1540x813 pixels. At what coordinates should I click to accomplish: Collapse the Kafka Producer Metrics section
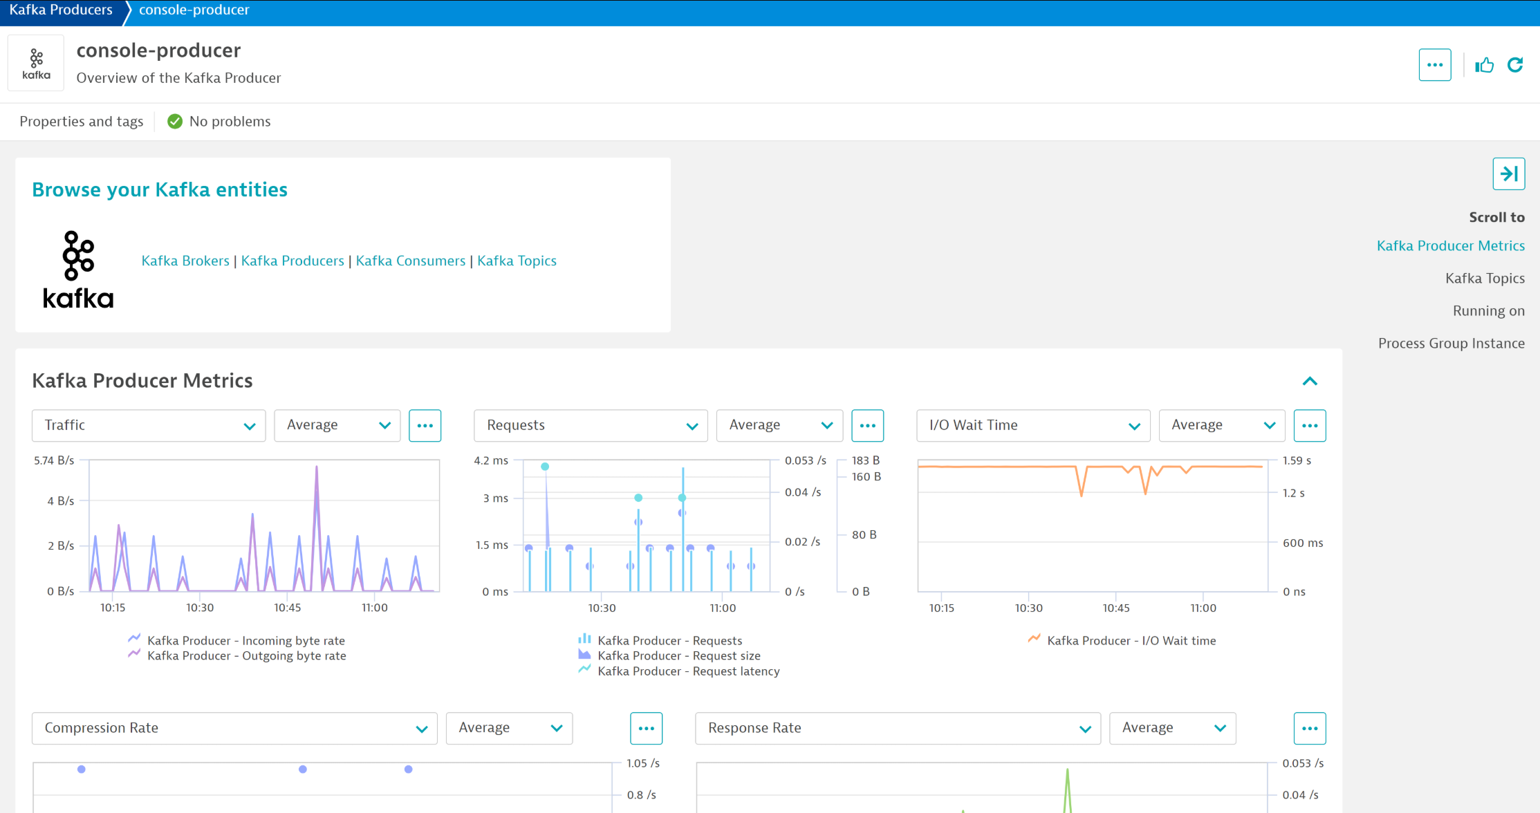1310,382
